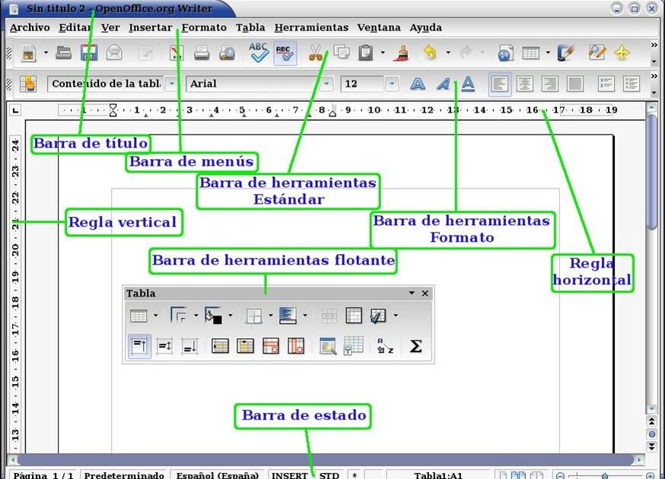Open the Ayuda menu
The image size is (665, 479).
pos(425,28)
